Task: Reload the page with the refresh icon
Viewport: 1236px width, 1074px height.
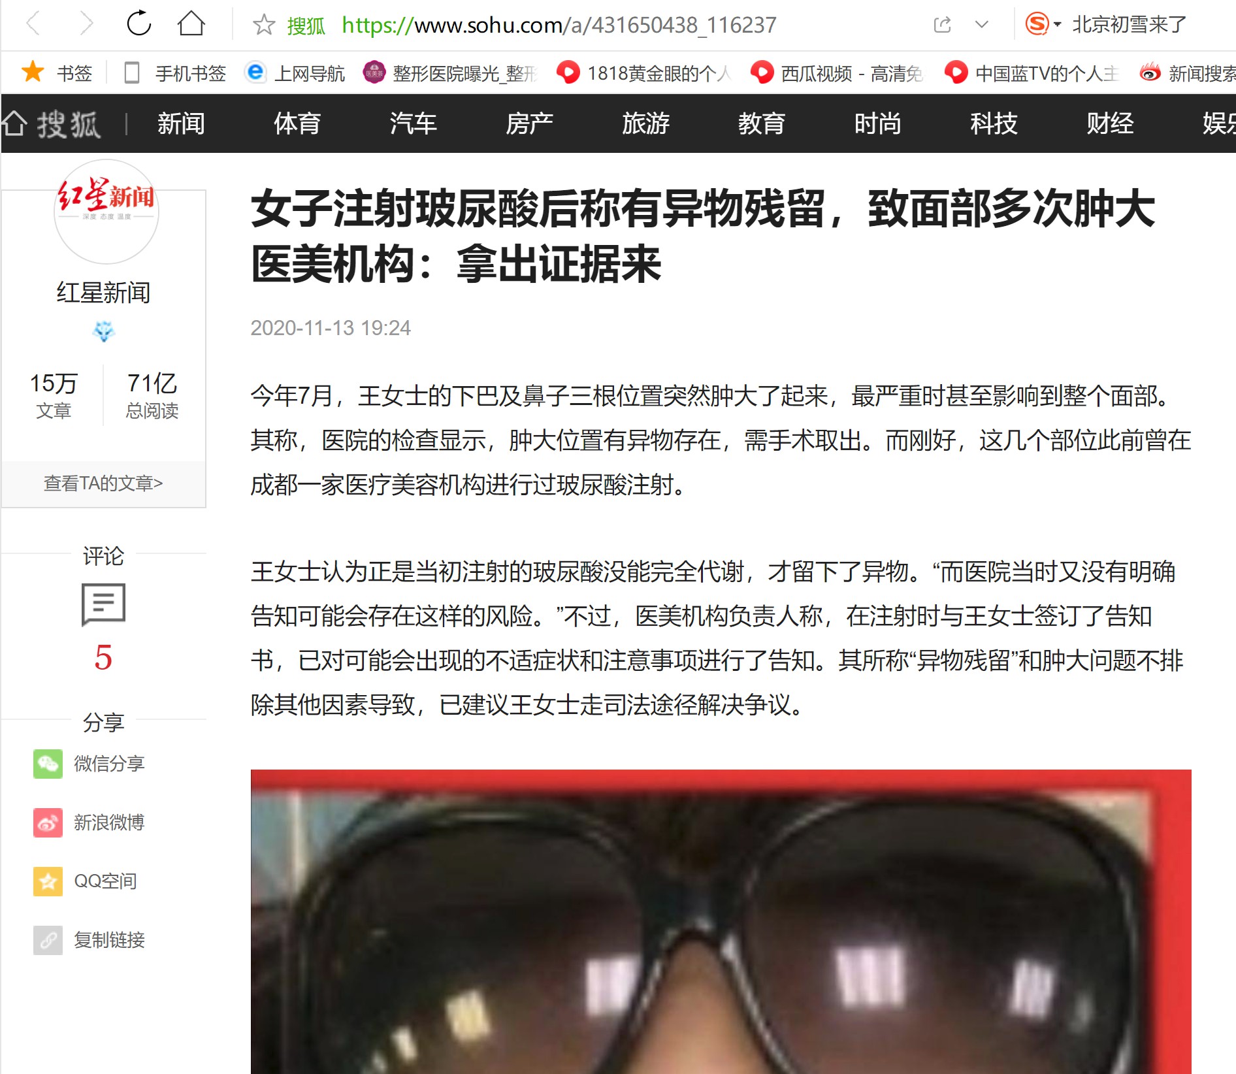Action: pos(138,24)
